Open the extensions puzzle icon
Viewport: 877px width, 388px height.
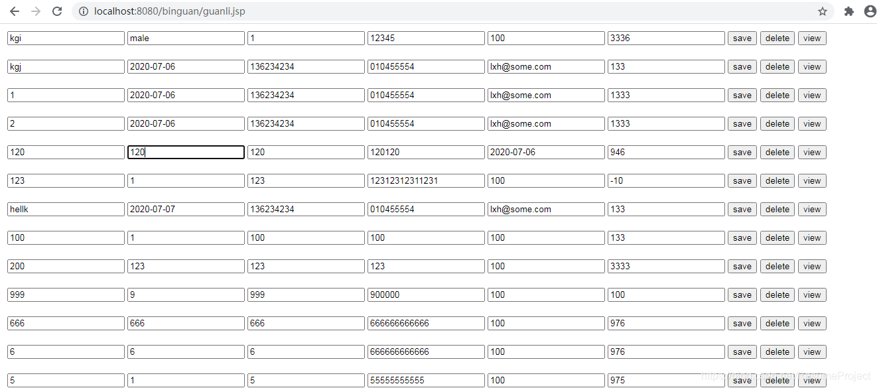849,11
